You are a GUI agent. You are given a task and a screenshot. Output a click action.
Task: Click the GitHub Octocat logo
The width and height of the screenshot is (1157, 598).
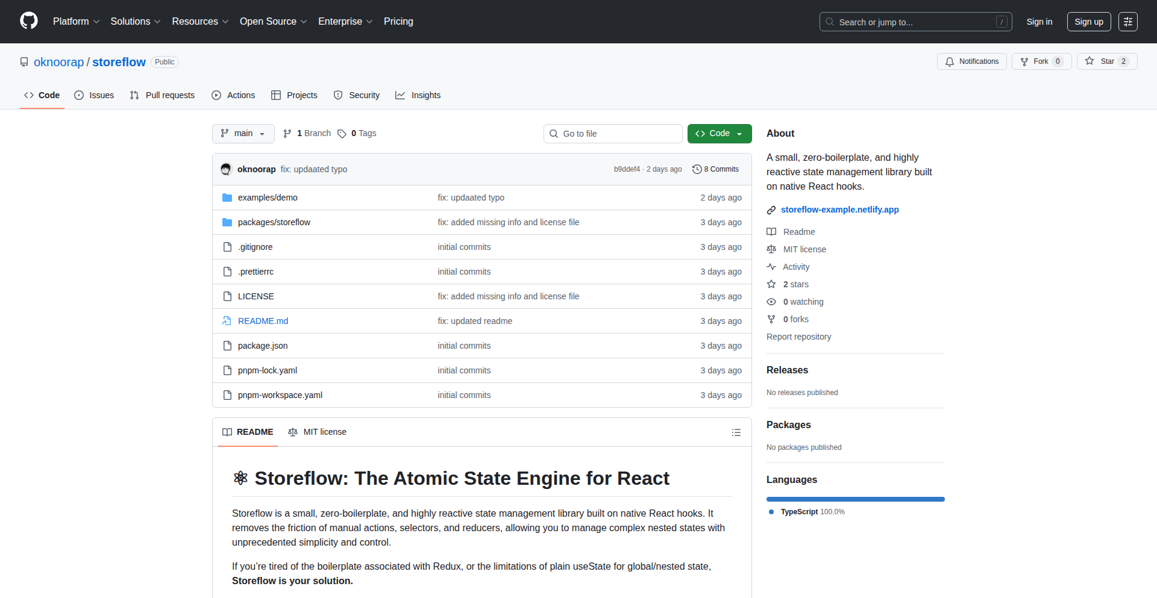[x=29, y=21]
